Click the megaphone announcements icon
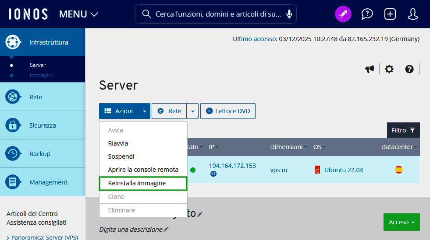Image resolution: width=430 pixels, height=240 pixels. coord(370,69)
